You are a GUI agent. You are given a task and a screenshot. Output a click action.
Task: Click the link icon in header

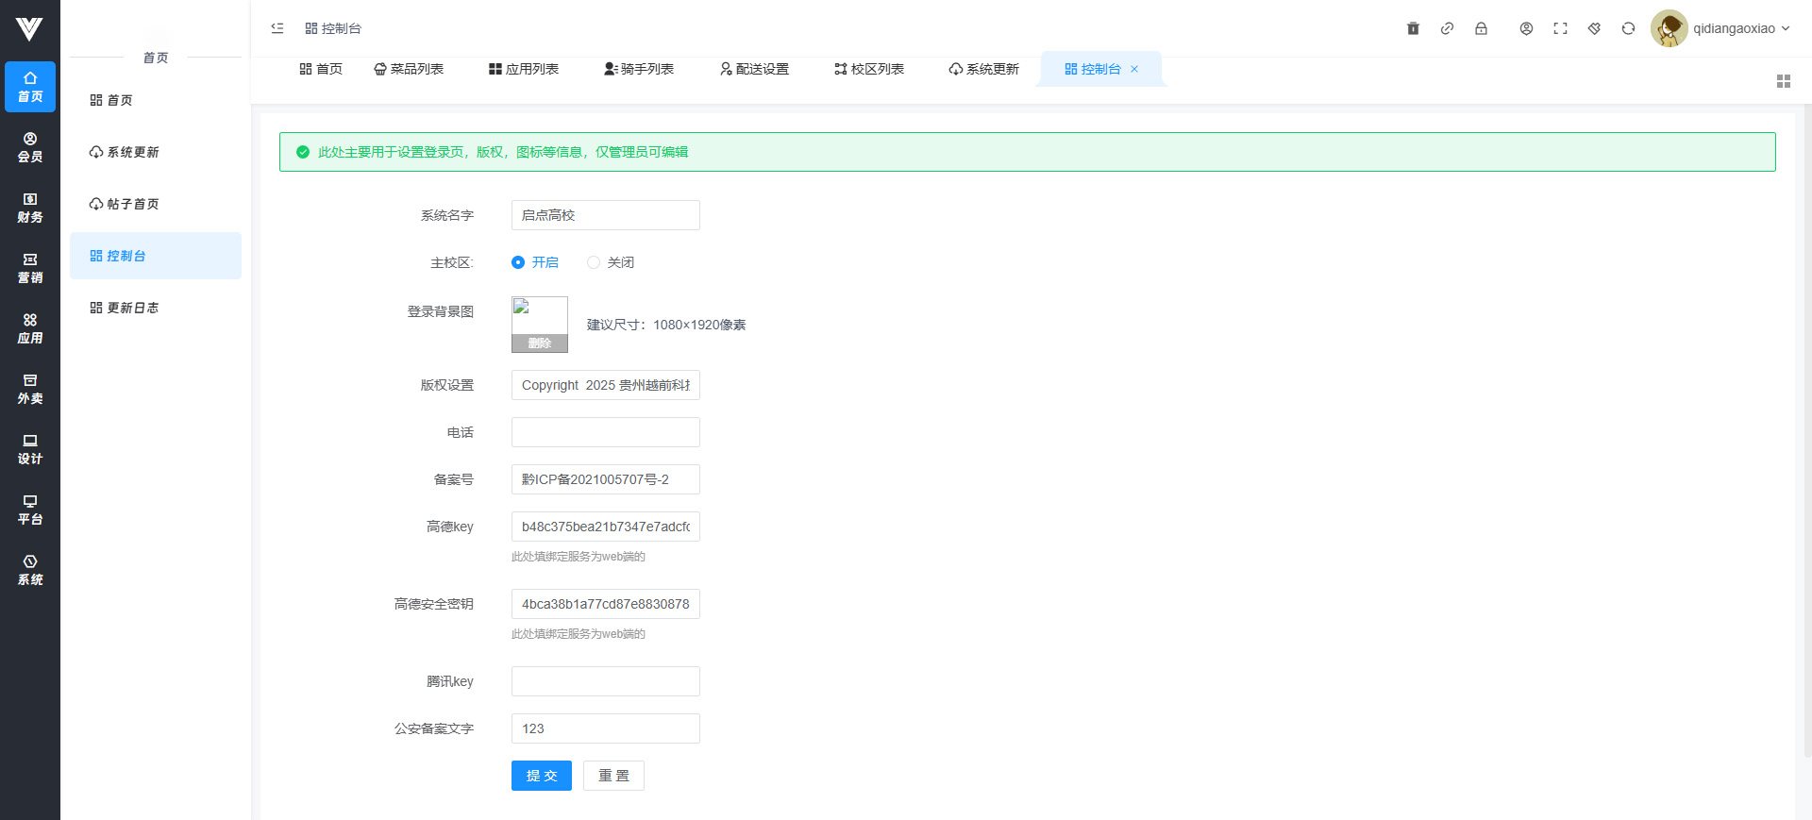[1447, 28]
